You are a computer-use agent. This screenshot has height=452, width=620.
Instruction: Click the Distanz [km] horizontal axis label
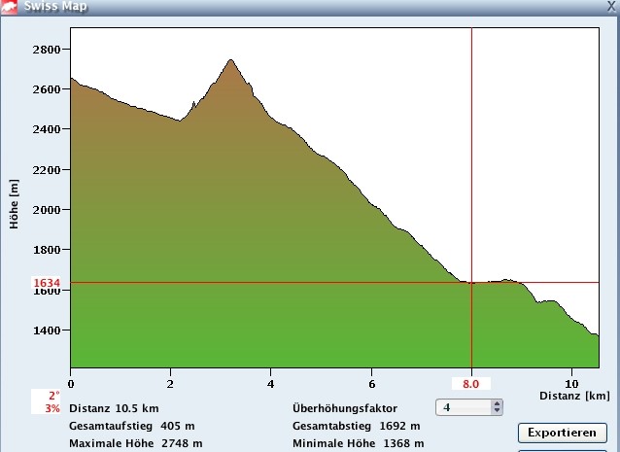[573, 397]
